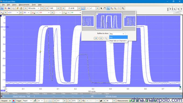Open the Measurements menu
The width and height of the screenshot is (183, 103).
pyautogui.click(x=24, y=5)
